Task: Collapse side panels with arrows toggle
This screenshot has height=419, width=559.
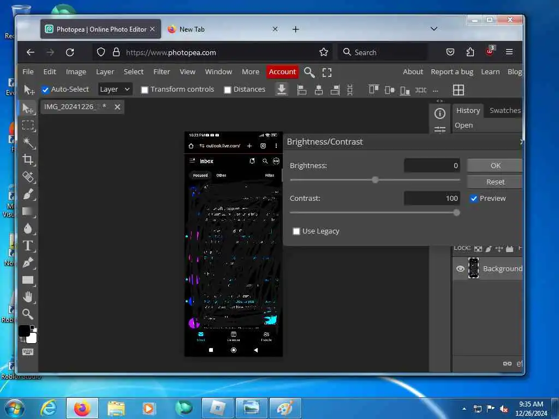Action: (439, 101)
